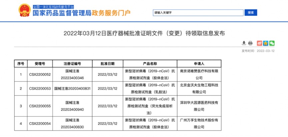Screen dimensions: 288x137
Task: Share to QQ Zone star icon
Action: 266,43
